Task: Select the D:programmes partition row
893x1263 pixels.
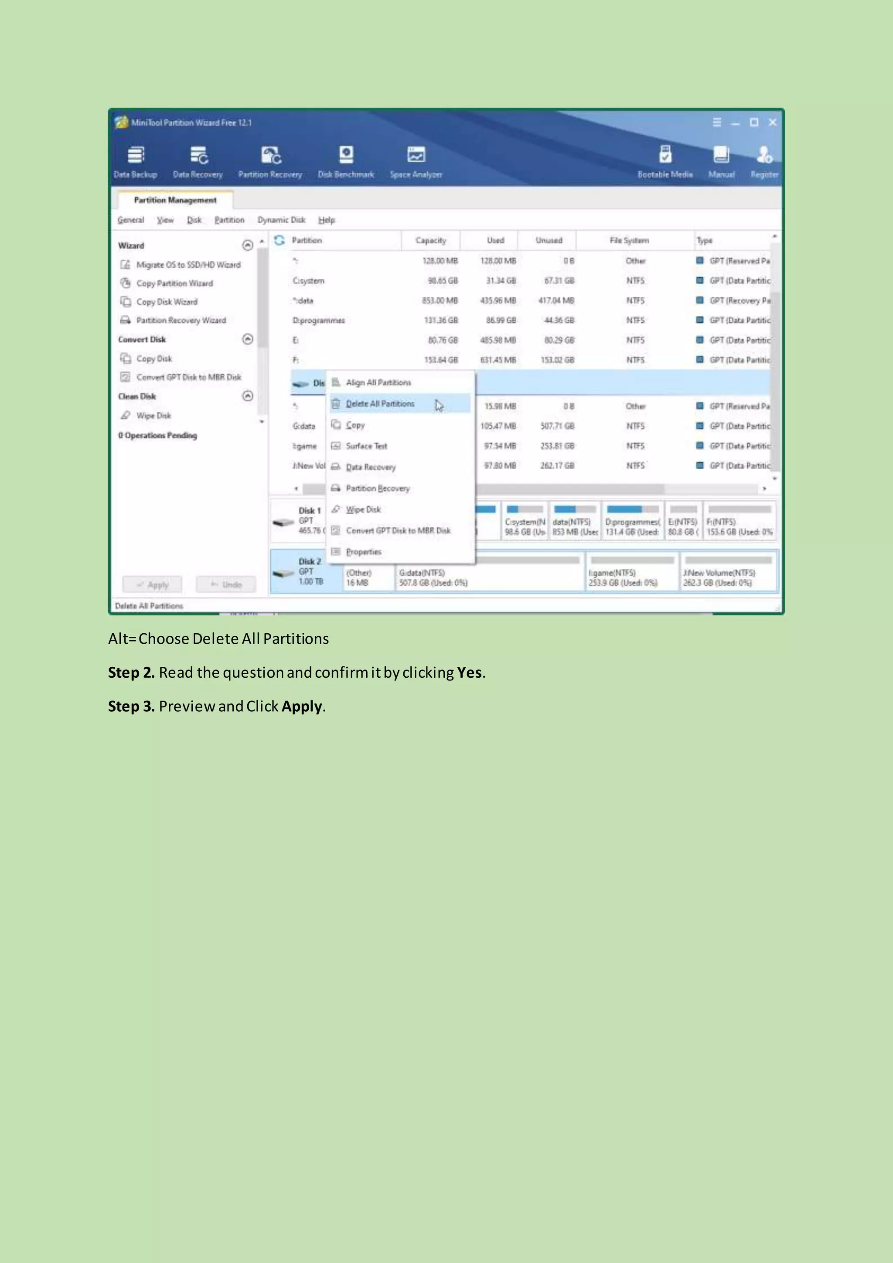Action: [x=531, y=320]
